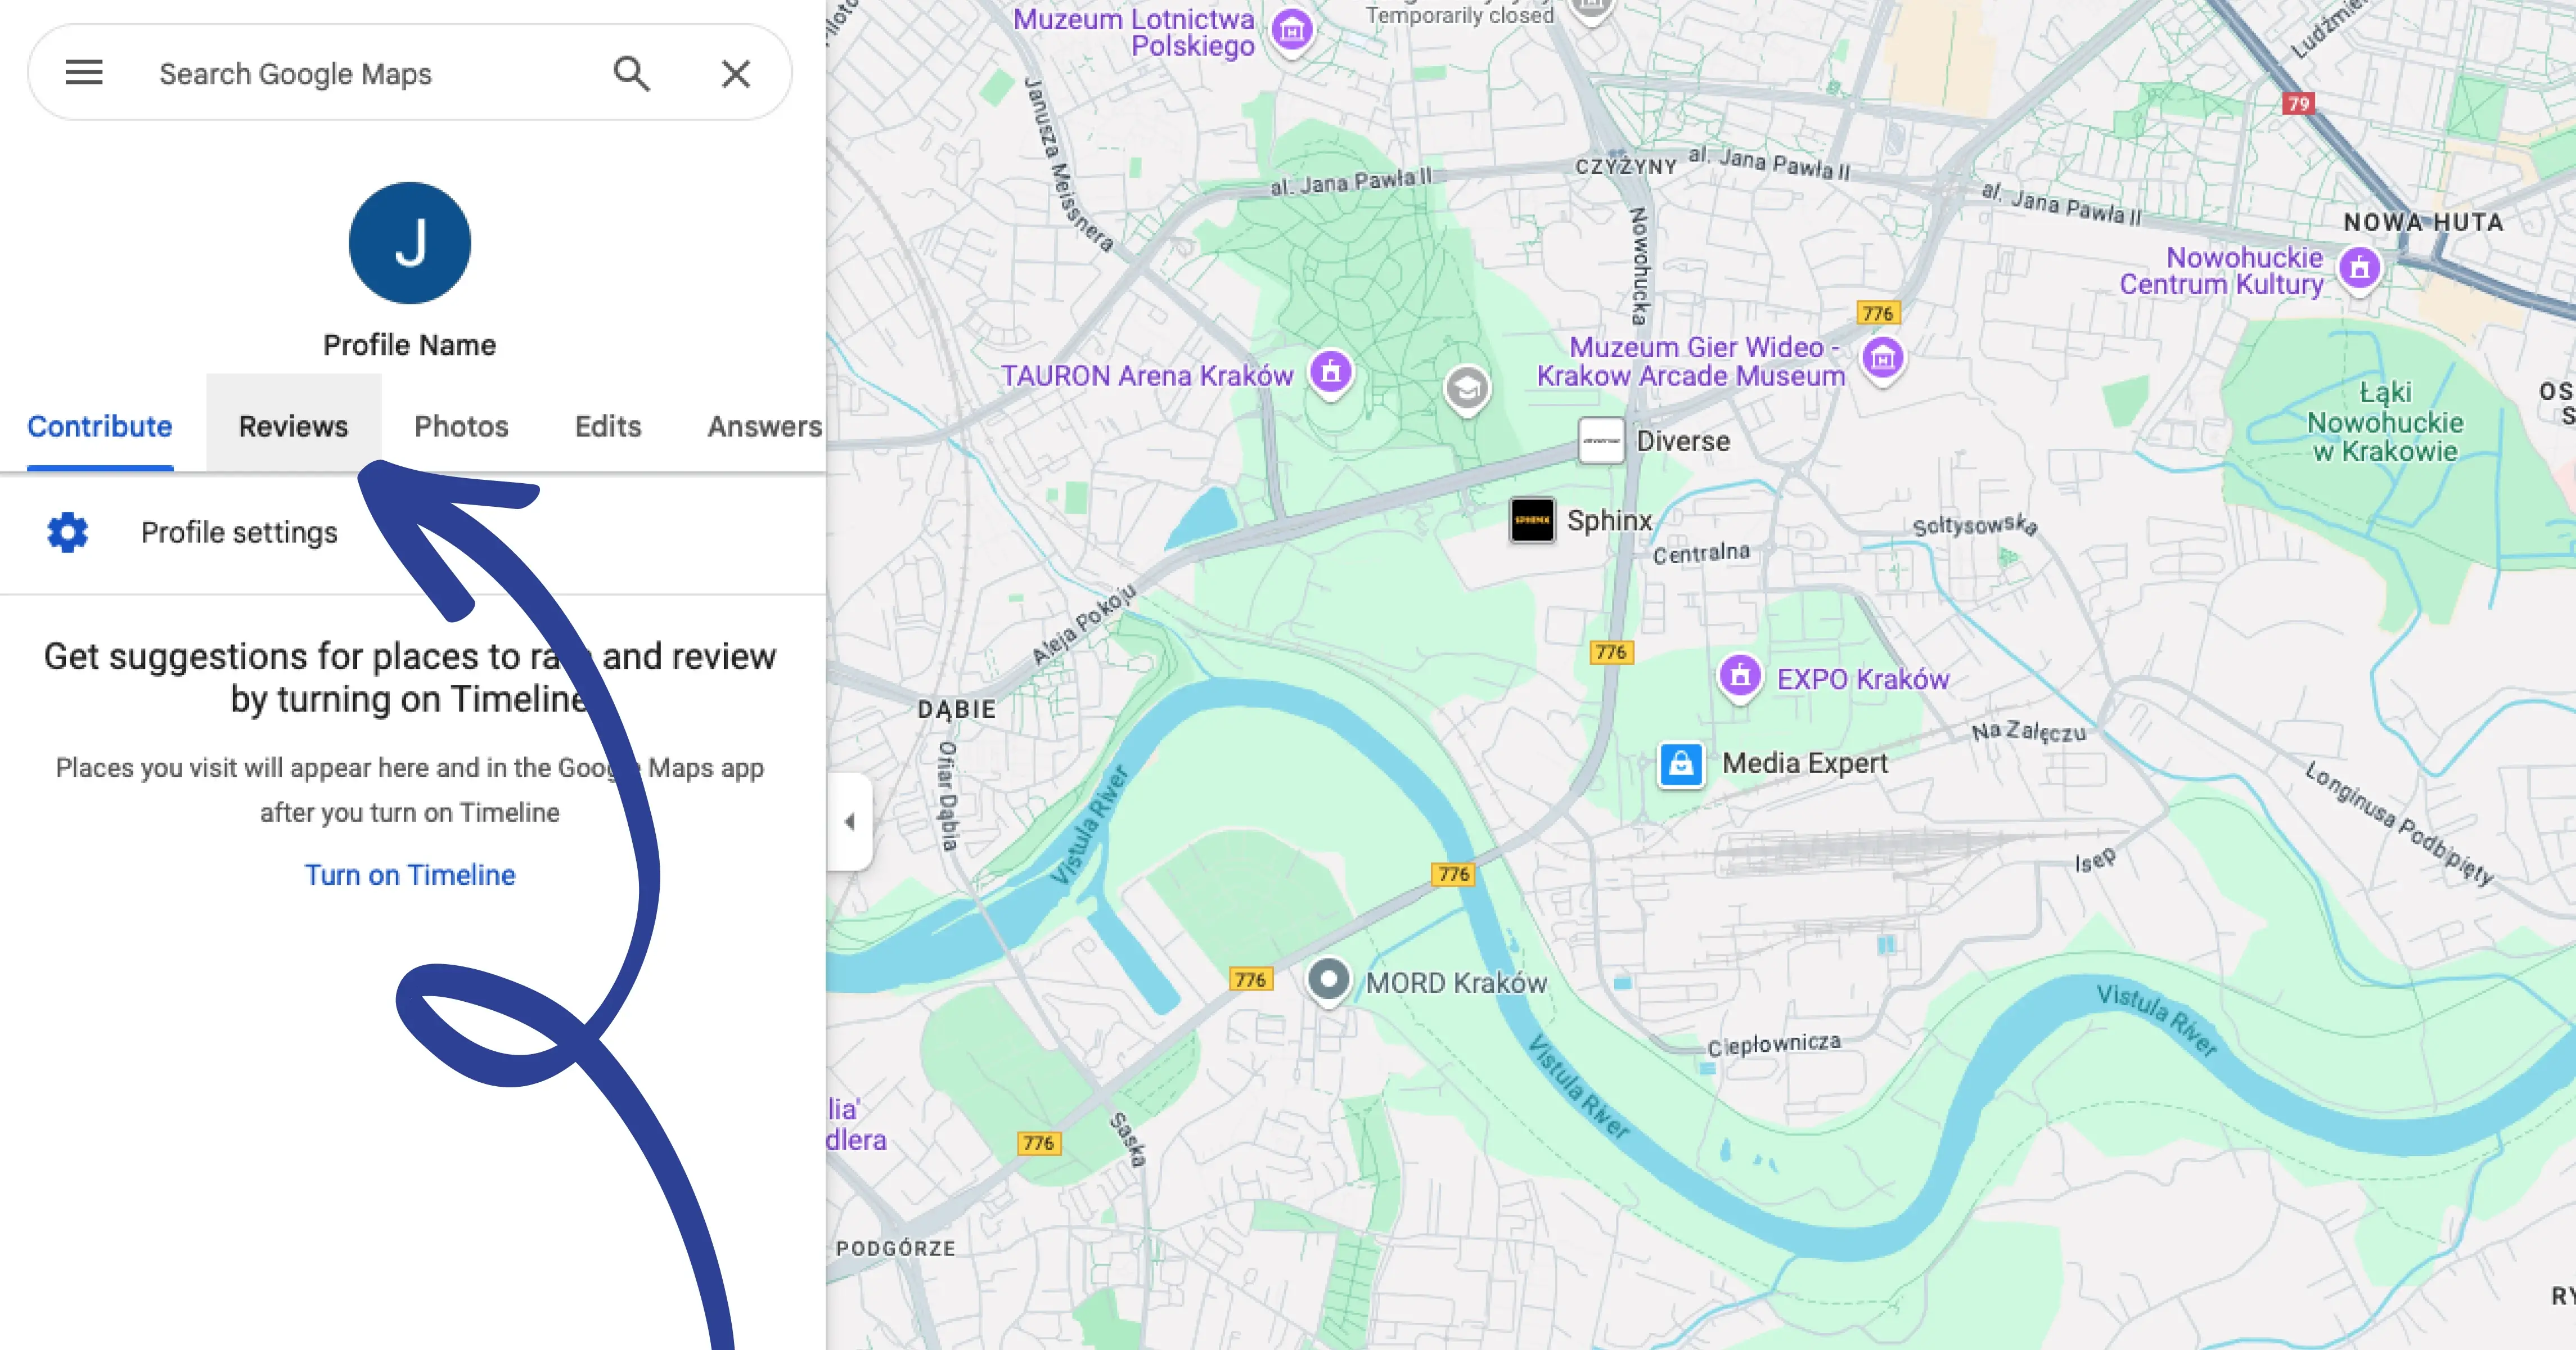The image size is (2576, 1350).
Task: Select the MORD Kraków gray pin
Action: point(1329,980)
